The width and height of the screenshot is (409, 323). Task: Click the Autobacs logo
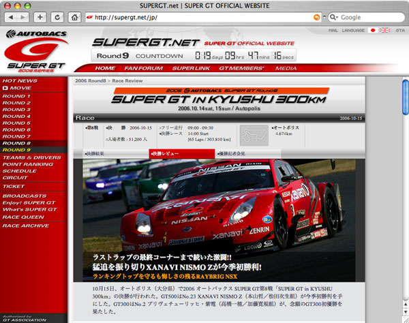pyautogui.click(x=36, y=33)
